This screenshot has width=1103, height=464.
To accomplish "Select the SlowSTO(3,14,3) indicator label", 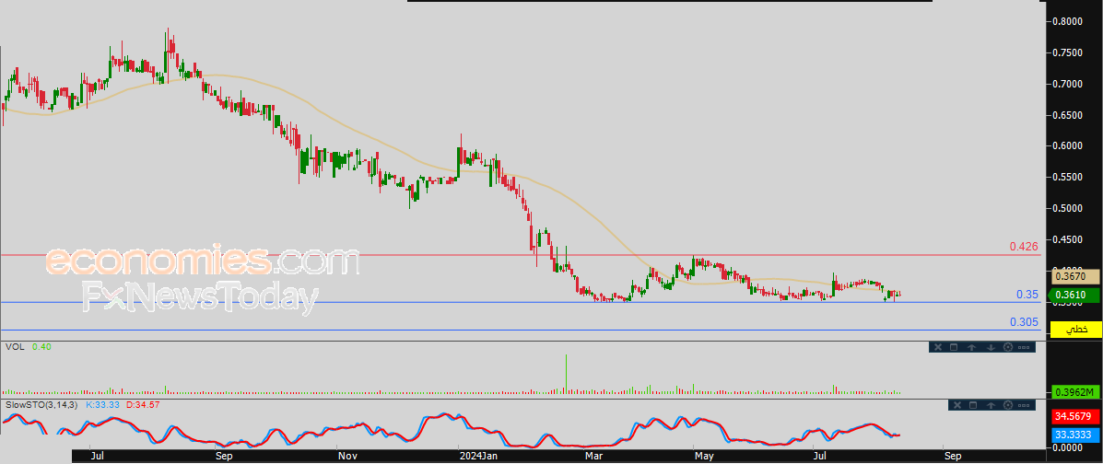I will [41, 404].
